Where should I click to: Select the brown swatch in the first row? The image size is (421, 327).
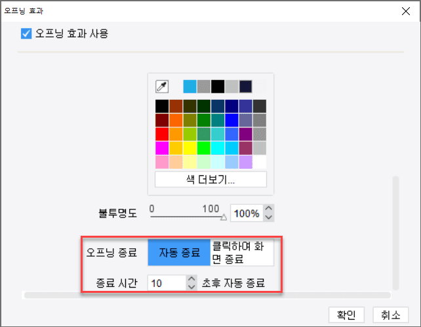pos(176,106)
